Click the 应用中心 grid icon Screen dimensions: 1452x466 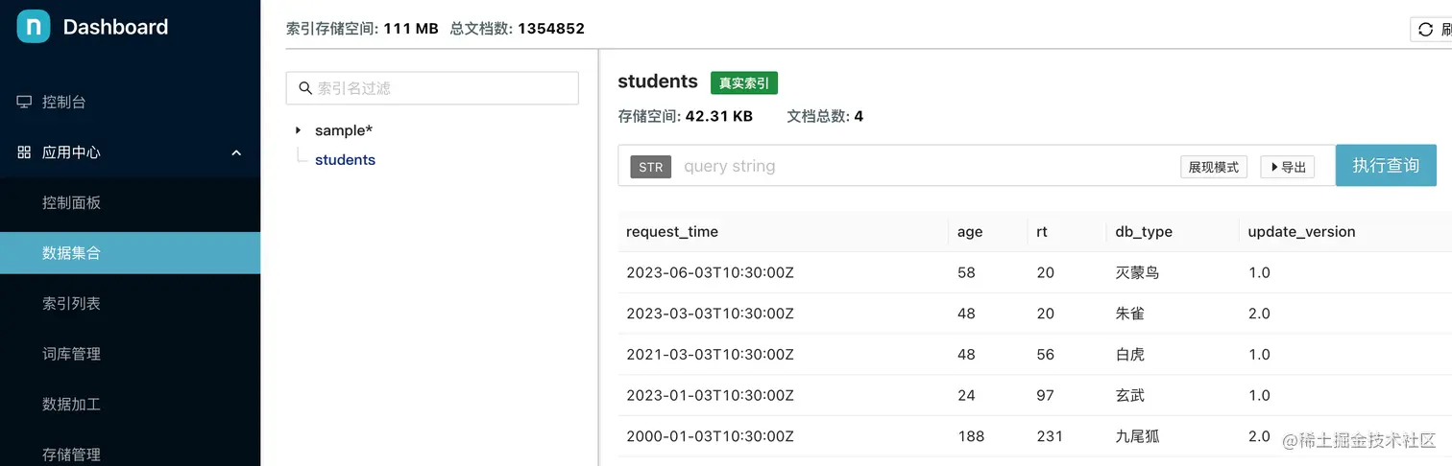pos(24,152)
